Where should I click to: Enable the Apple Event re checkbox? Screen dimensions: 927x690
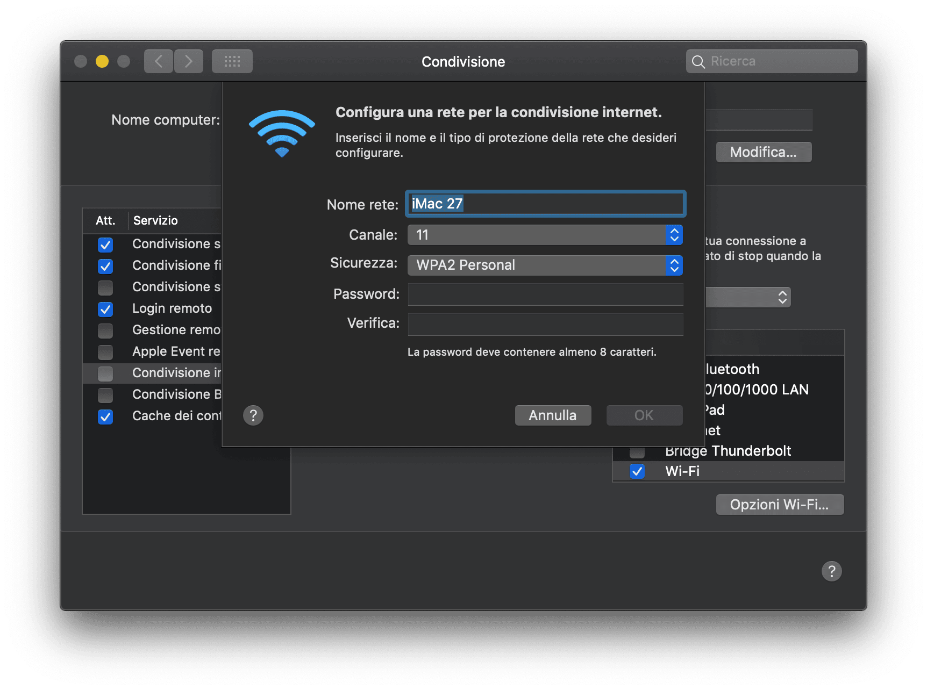pyautogui.click(x=105, y=352)
